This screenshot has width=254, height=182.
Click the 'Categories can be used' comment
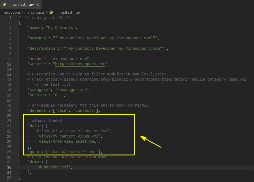click(x=97, y=74)
